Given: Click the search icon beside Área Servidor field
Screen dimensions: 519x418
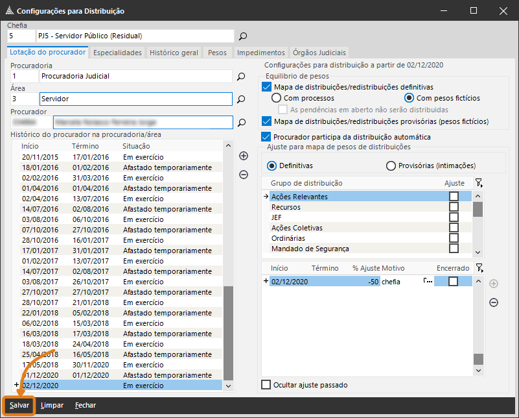Looking at the screenshot, I should [x=241, y=99].
